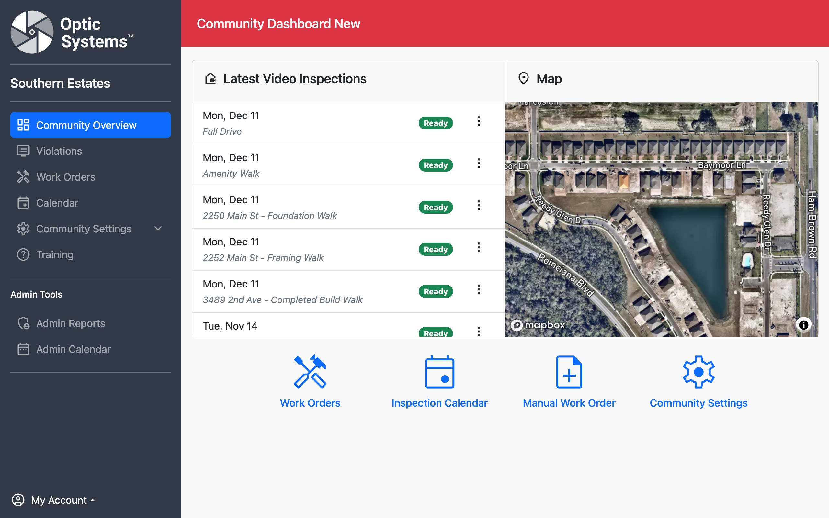Screen dimensions: 829x518
Task: Open the Inspection Calendar shortcut icon
Action: click(x=439, y=372)
